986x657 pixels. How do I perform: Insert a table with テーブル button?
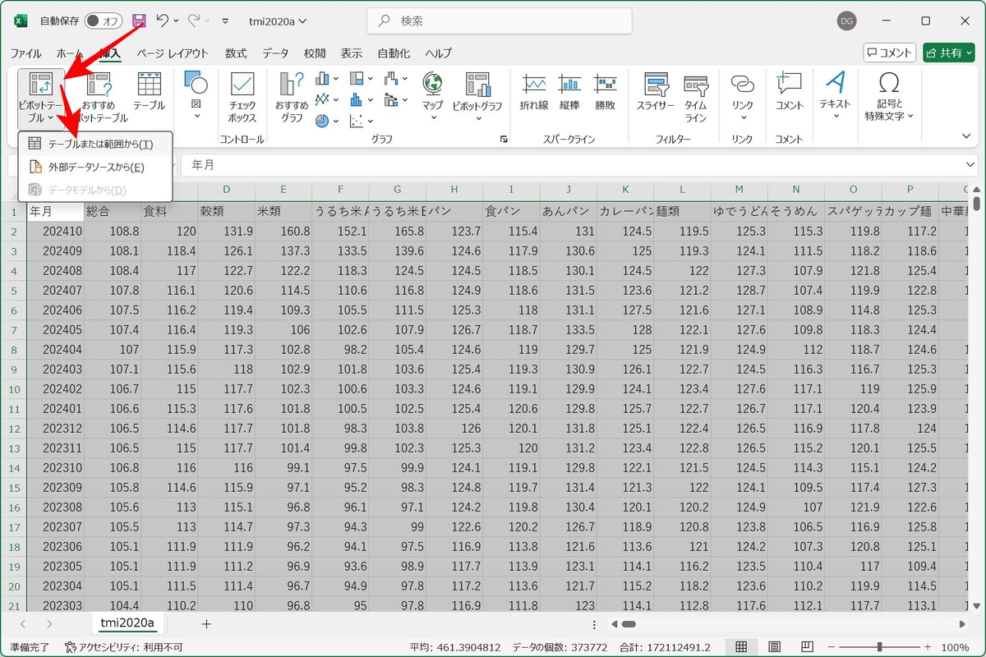tap(149, 91)
